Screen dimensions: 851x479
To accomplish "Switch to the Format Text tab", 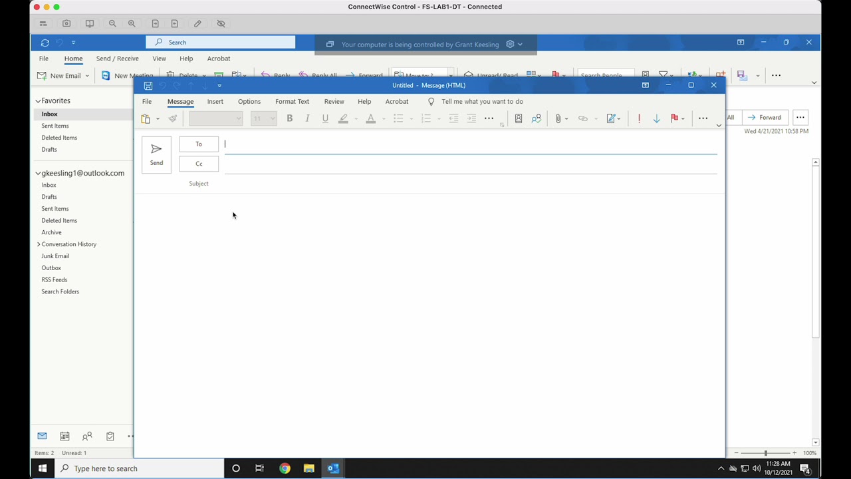I will click(293, 102).
